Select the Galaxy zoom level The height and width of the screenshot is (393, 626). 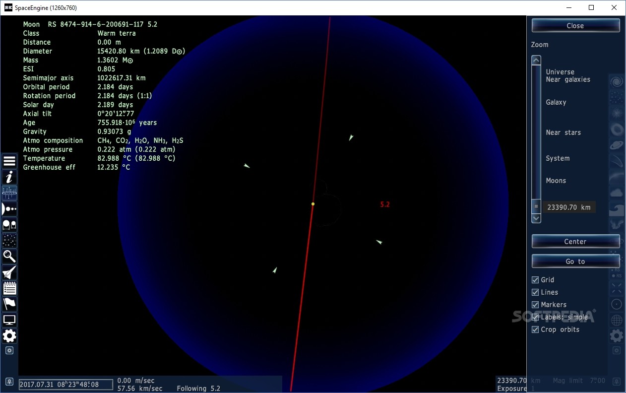pyautogui.click(x=556, y=102)
